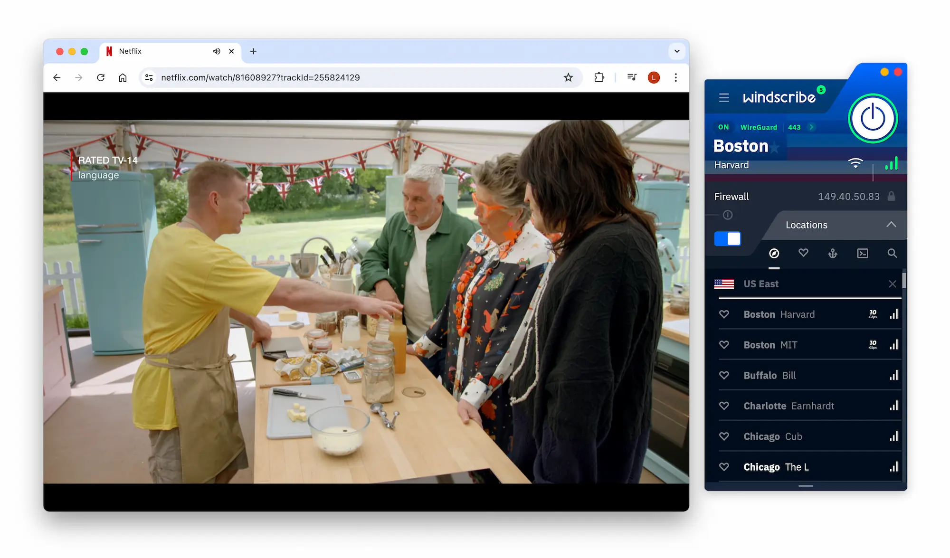Click the firewall lock icon
This screenshot has width=950, height=558.
click(x=892, y=196)
